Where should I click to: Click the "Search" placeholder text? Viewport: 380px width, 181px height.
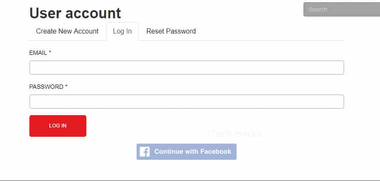coord(318,9)
